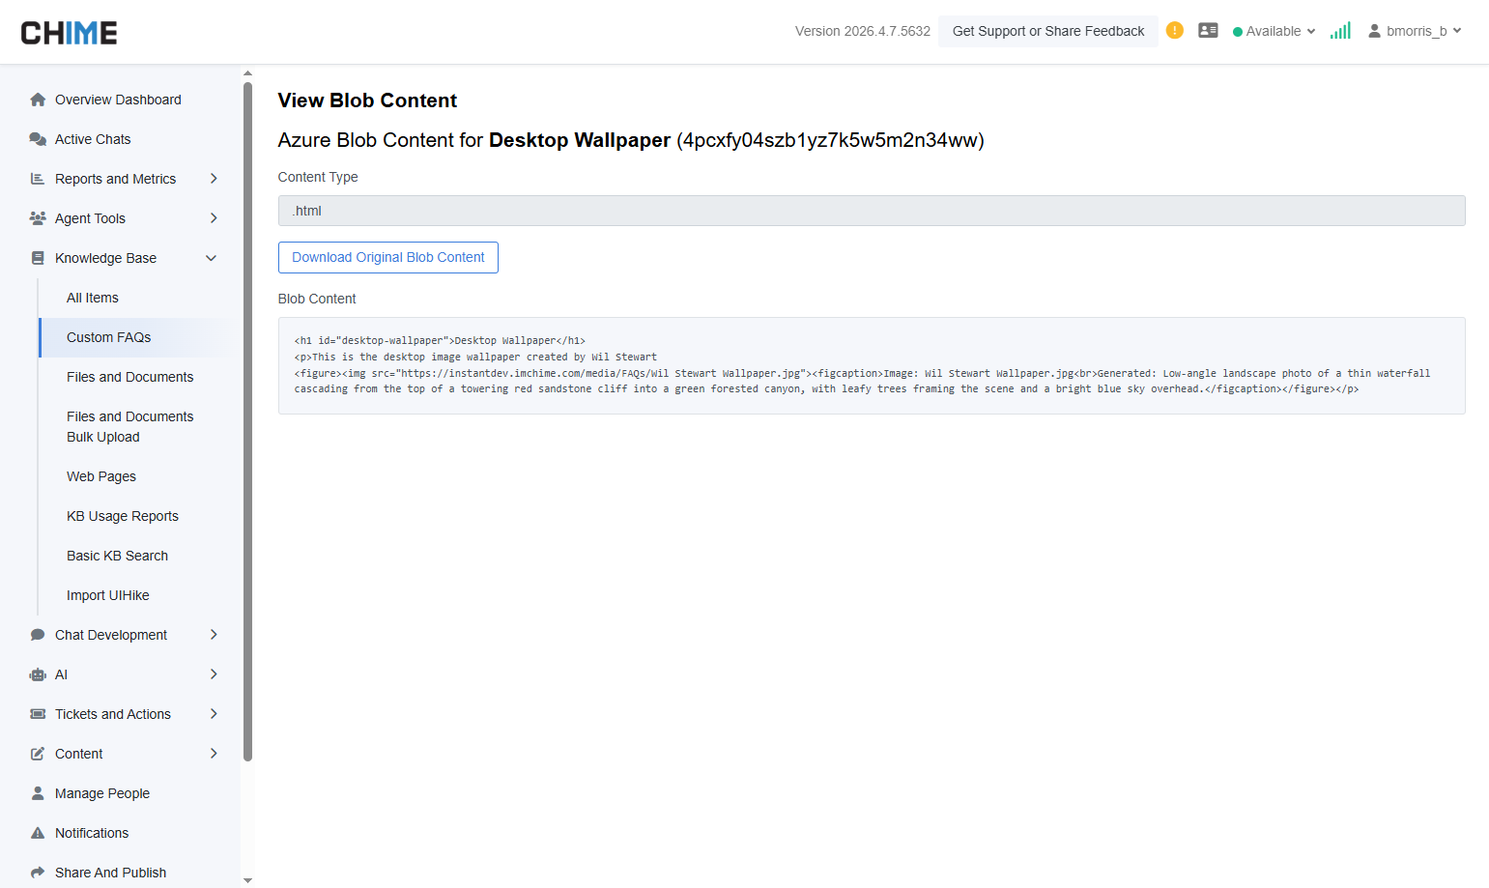Click the CHIME logo
Screen dimensions: 1489x888
point(69,33)
